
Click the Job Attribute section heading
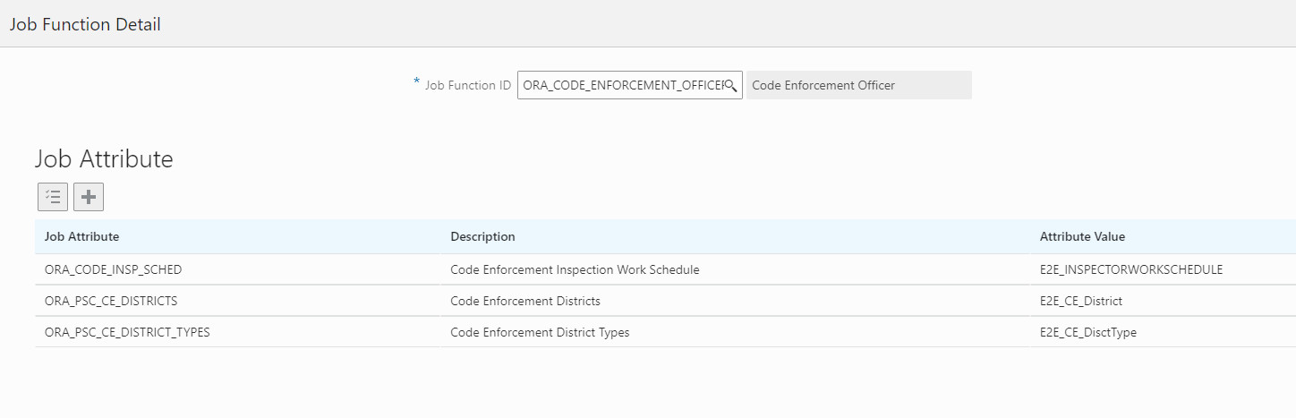[104, 159]
